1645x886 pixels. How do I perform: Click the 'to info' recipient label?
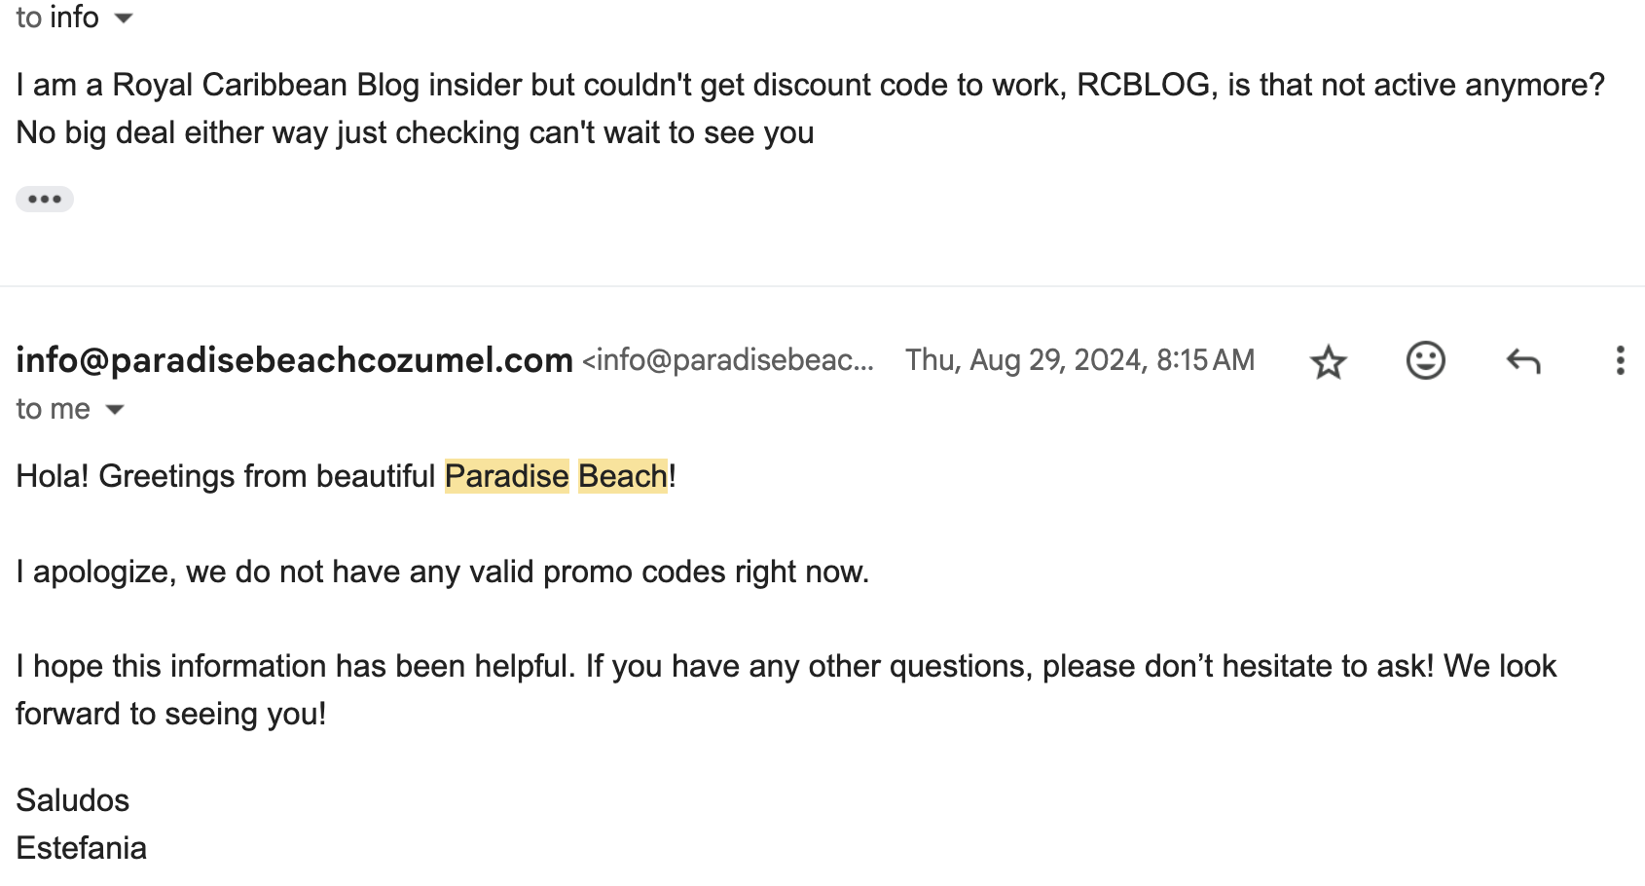57,18
